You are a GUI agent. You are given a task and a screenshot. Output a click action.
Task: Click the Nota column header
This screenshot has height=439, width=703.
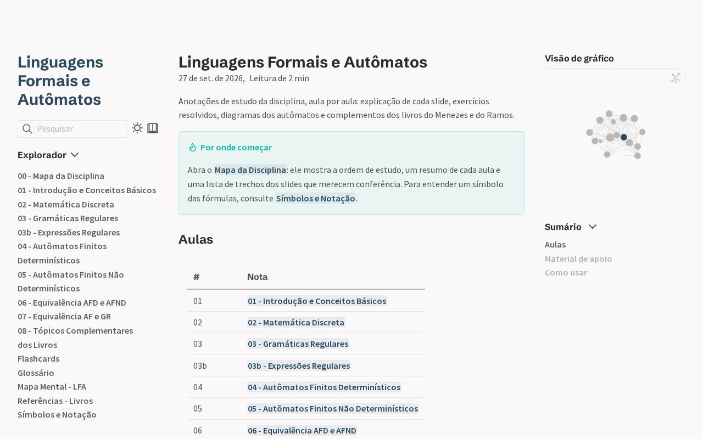pyautogui.click(x=258, y=277)
